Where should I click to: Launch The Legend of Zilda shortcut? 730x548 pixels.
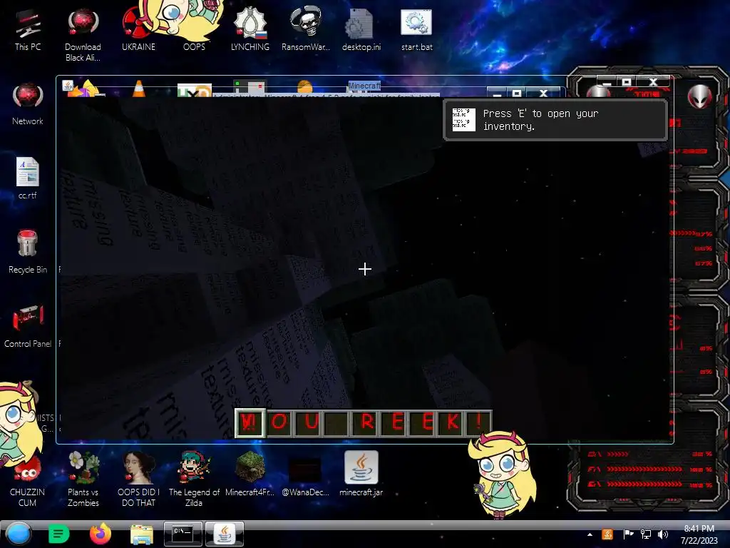(194, 479)
